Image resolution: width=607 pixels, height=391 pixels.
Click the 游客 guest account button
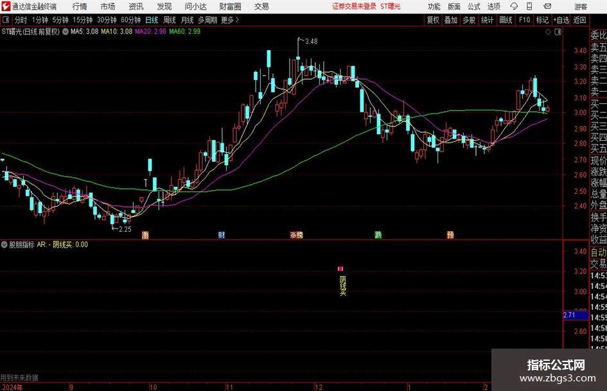point(580,6)
